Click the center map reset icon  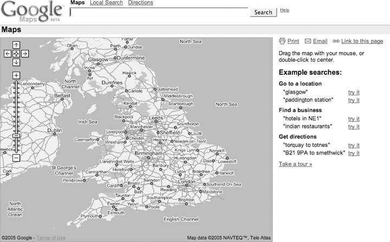16,54
